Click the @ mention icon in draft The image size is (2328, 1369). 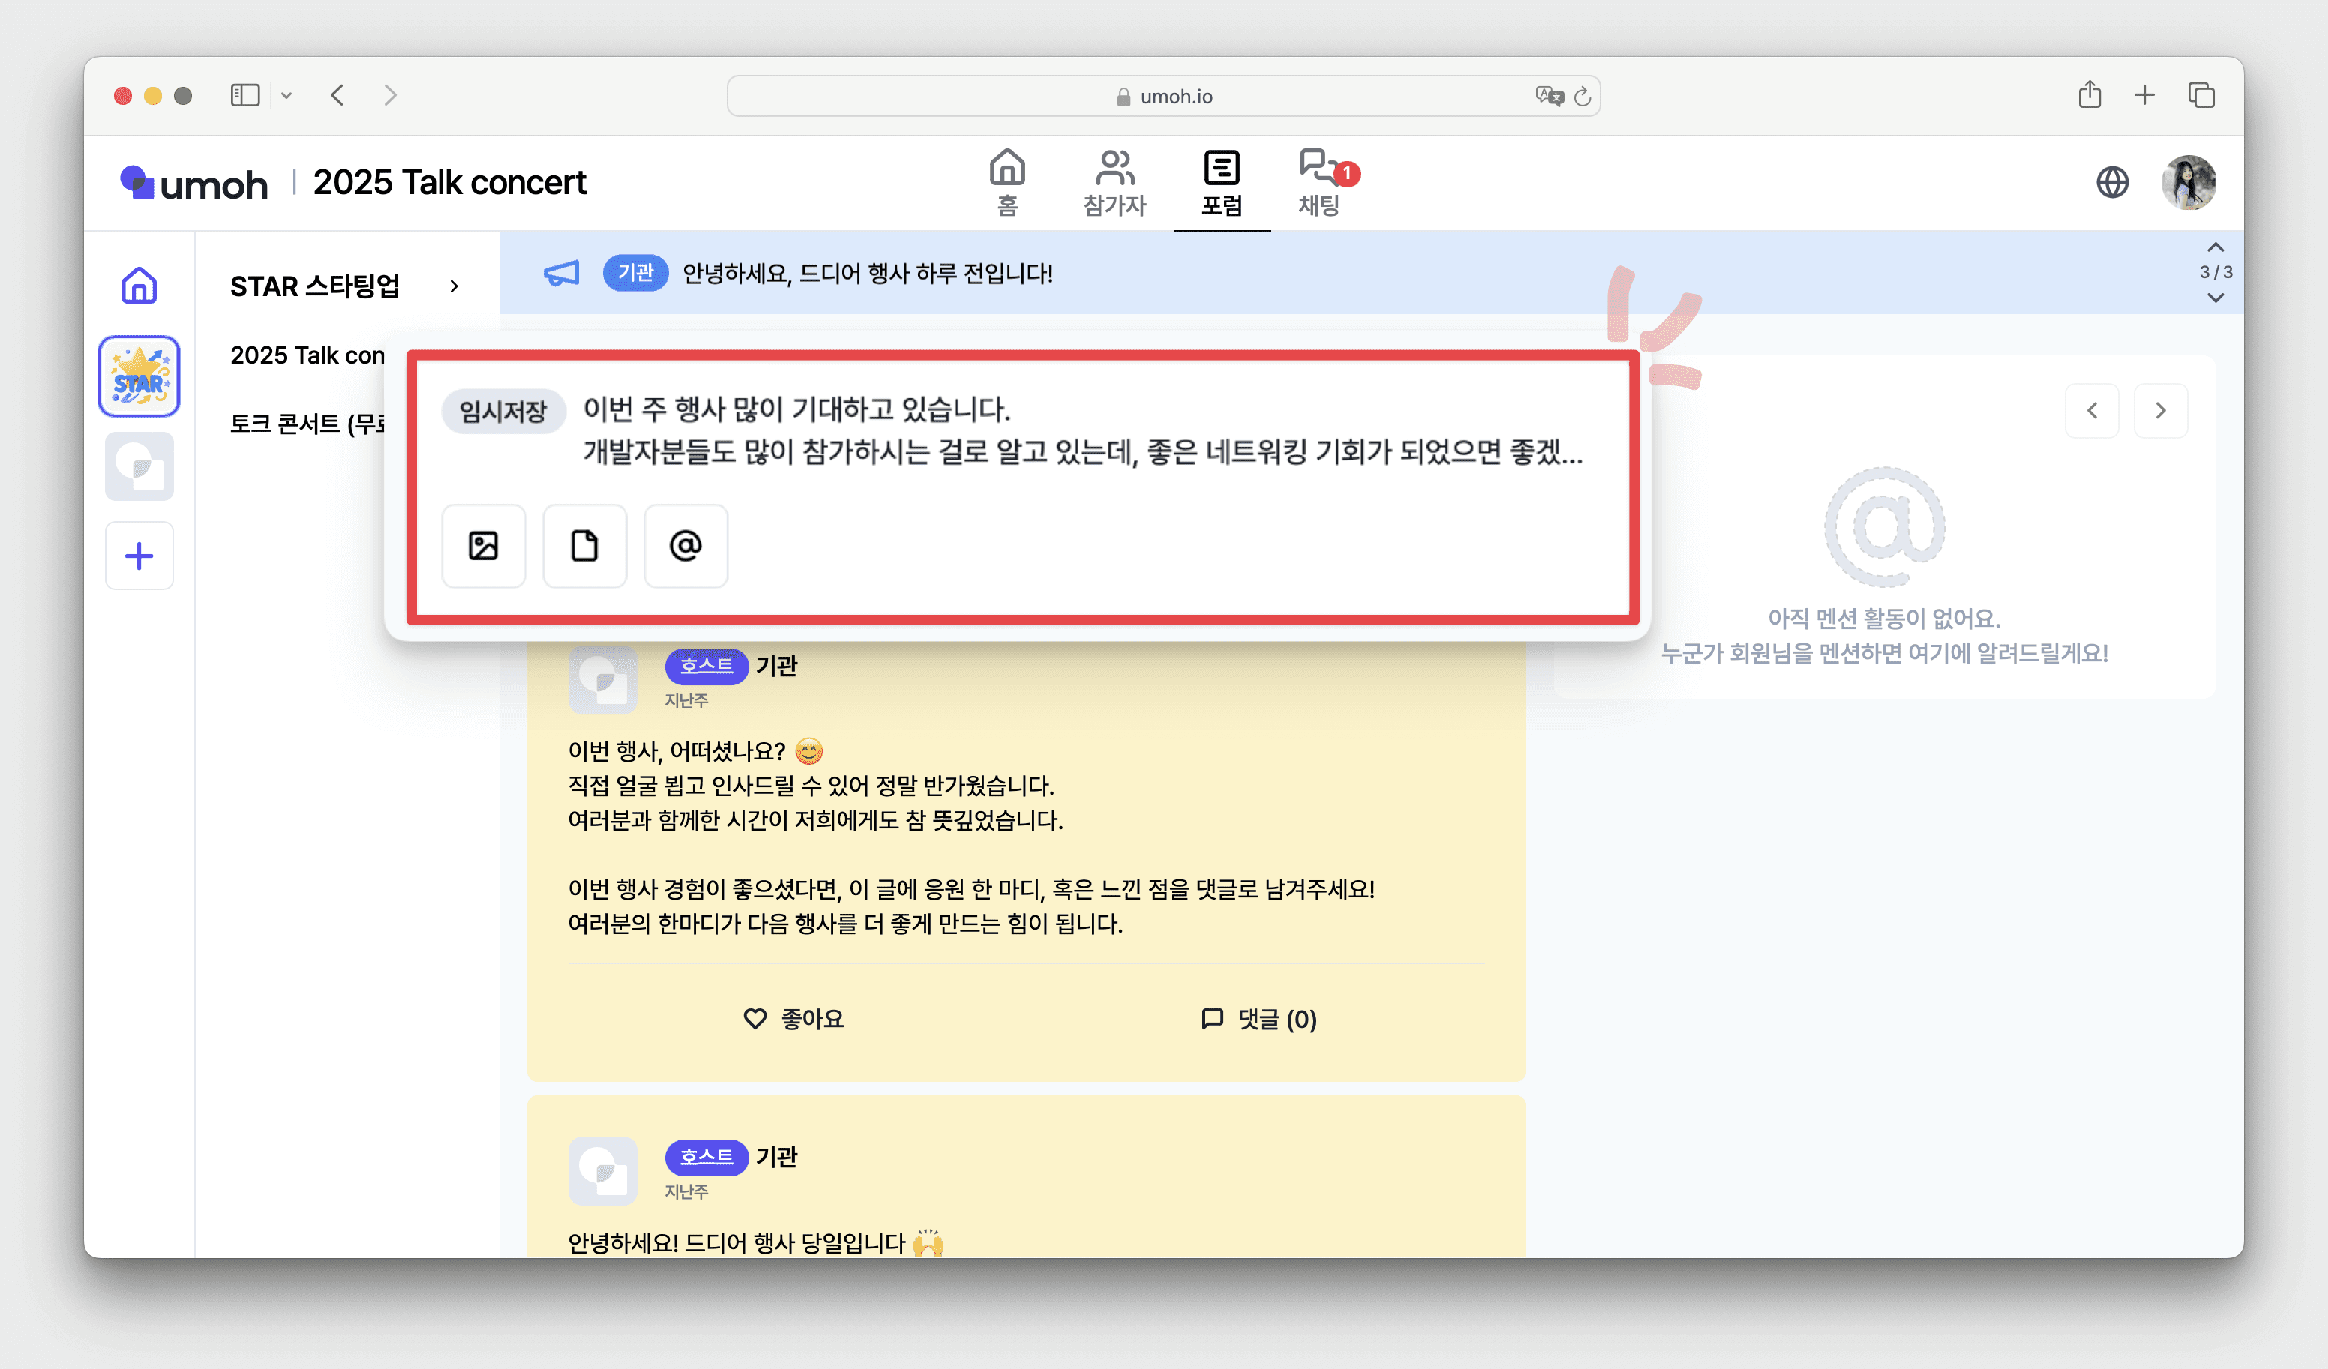pos(685,546)
